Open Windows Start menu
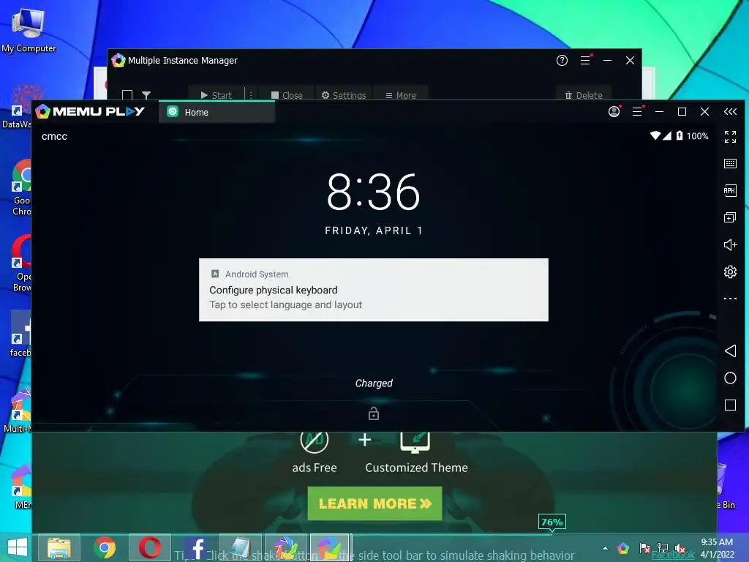 point(18,547)
